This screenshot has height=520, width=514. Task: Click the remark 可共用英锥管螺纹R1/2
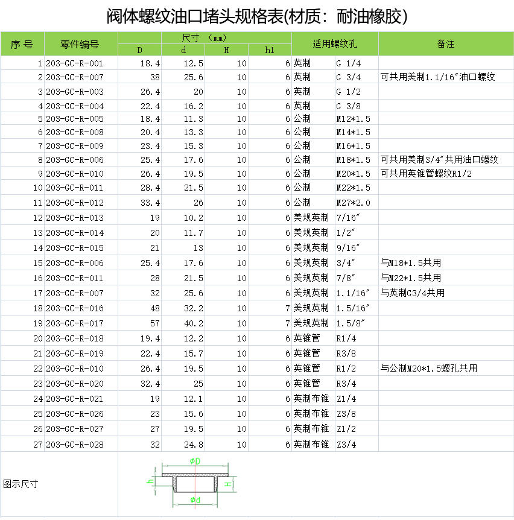click(x=426, y=174)
